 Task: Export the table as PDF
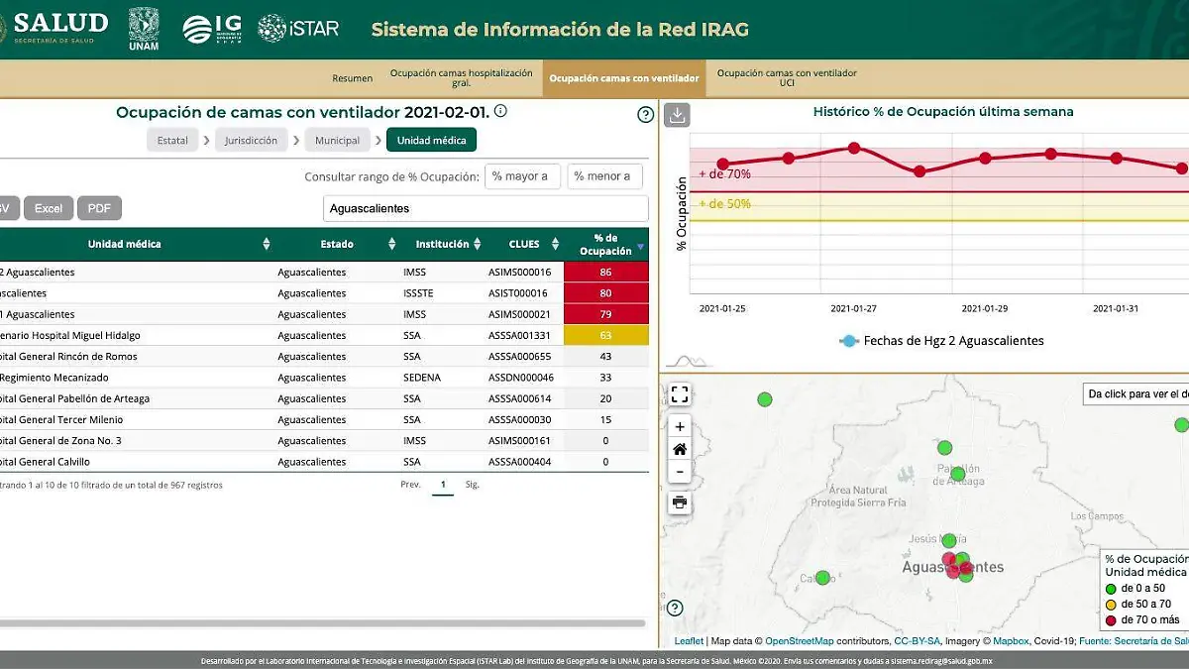tap(98, 208)
